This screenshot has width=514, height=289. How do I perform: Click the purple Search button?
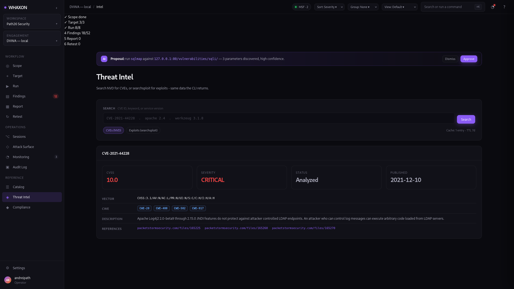tap(466, 119)
